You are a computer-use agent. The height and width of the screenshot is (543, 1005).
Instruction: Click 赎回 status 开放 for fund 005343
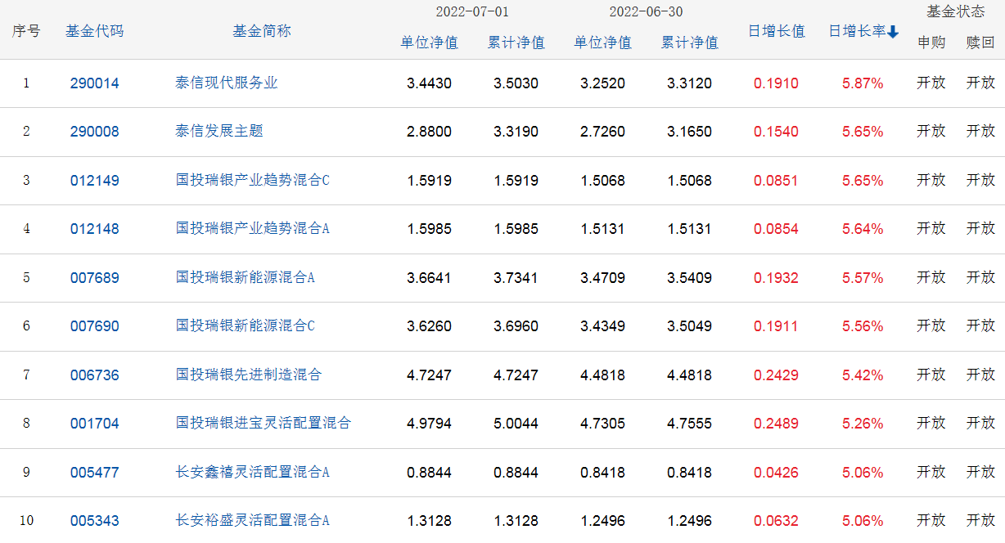click(980, 520)
